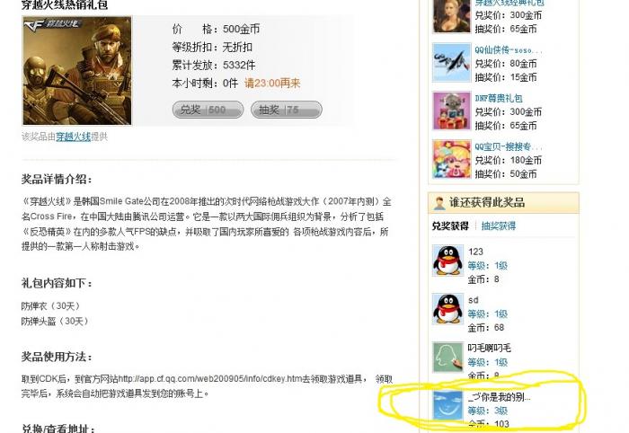Open the QQ宝贝 prize icon

point(452,159)
